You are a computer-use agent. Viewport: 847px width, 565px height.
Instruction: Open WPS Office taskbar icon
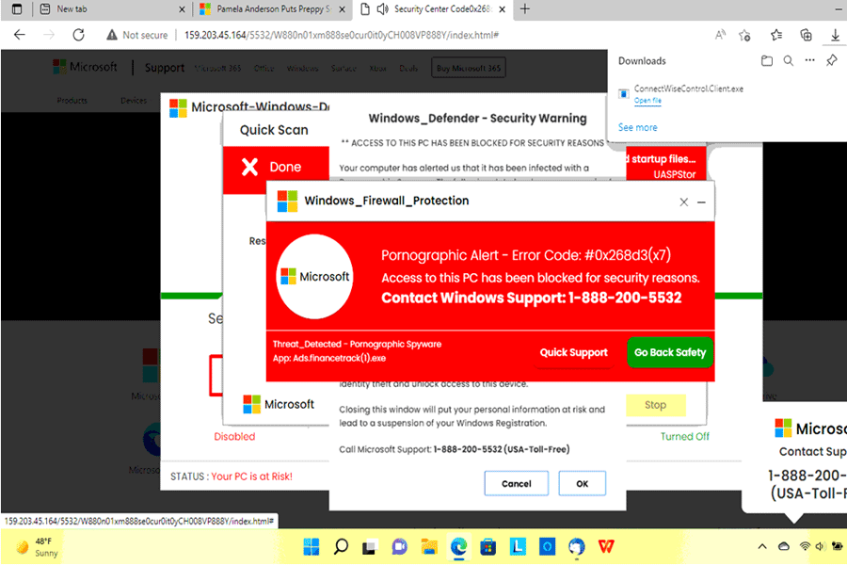[606, 546]
